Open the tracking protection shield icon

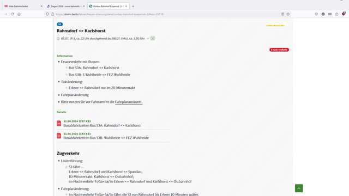coord(47,14)
